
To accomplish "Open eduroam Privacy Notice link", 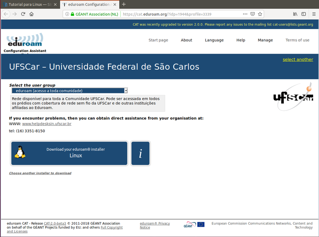I will coord(155,225).
